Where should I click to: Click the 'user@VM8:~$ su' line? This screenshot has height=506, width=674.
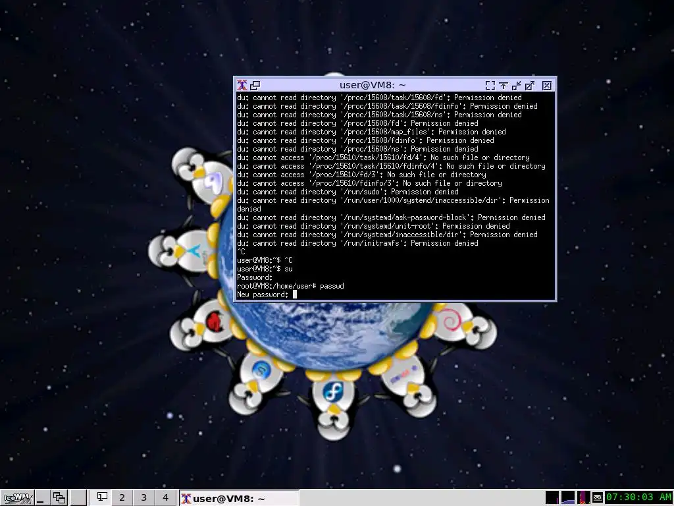click(265, 269)
